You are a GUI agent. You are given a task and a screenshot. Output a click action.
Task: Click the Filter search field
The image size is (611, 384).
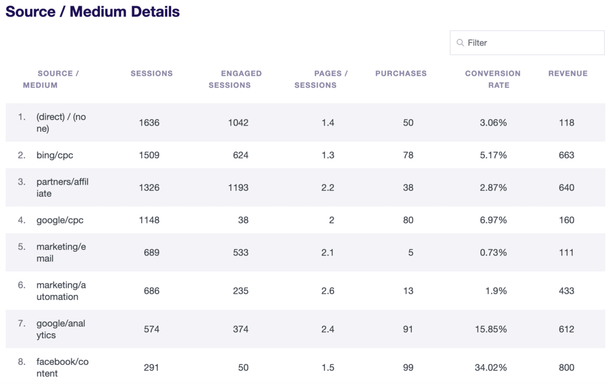[x=527, y=43]
